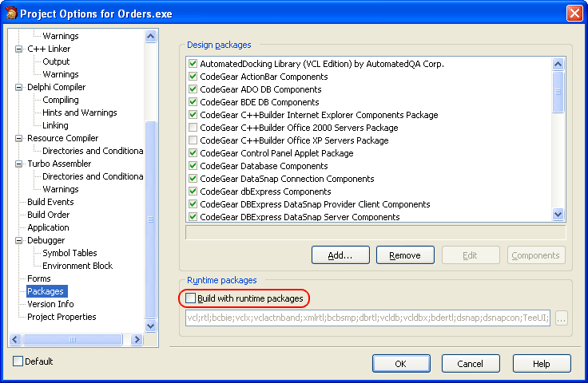Toggle the Default checkbox
This screenshot has height=383, width=588.
pos(18,361)
